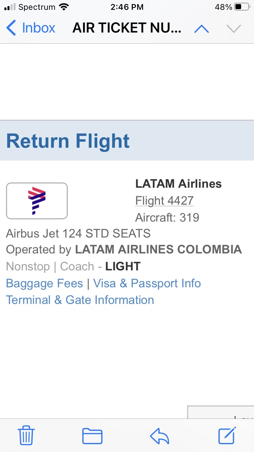Open Terminal & Gate Information link

80,300
